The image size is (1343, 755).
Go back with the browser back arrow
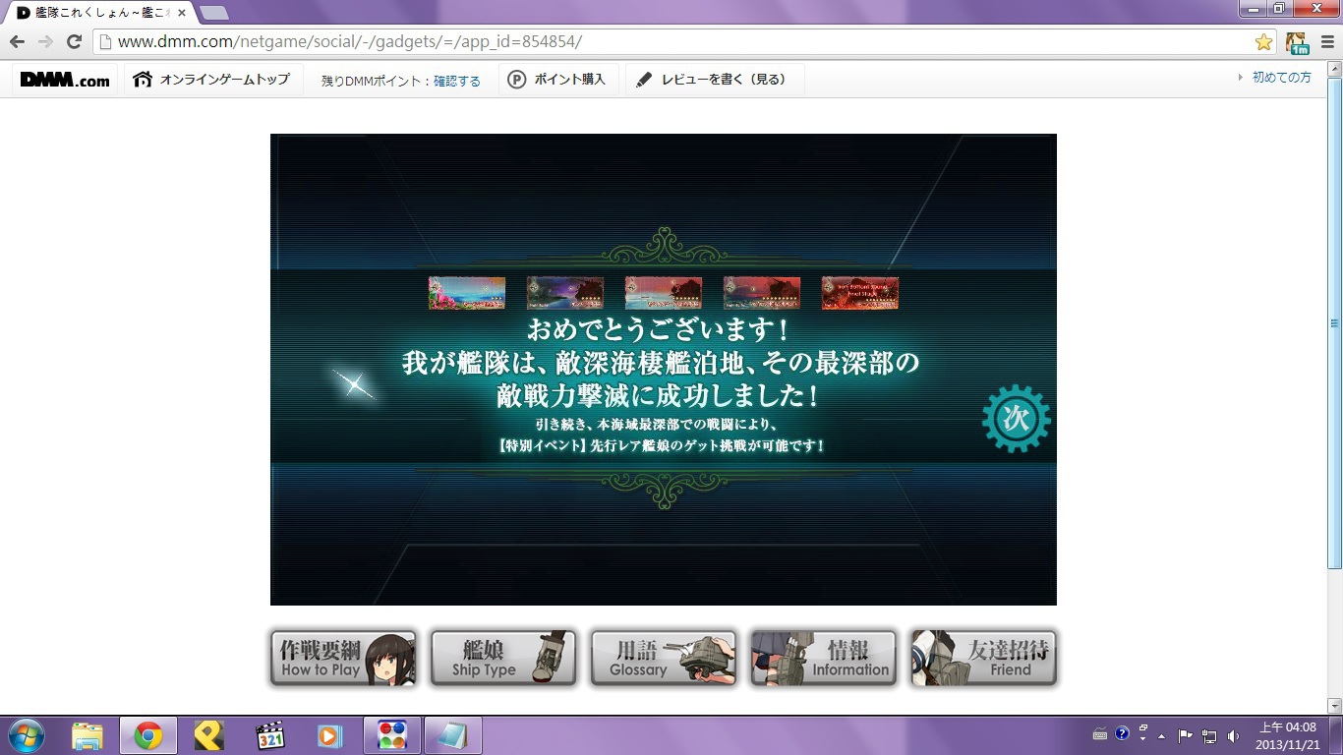pos(17,41)
